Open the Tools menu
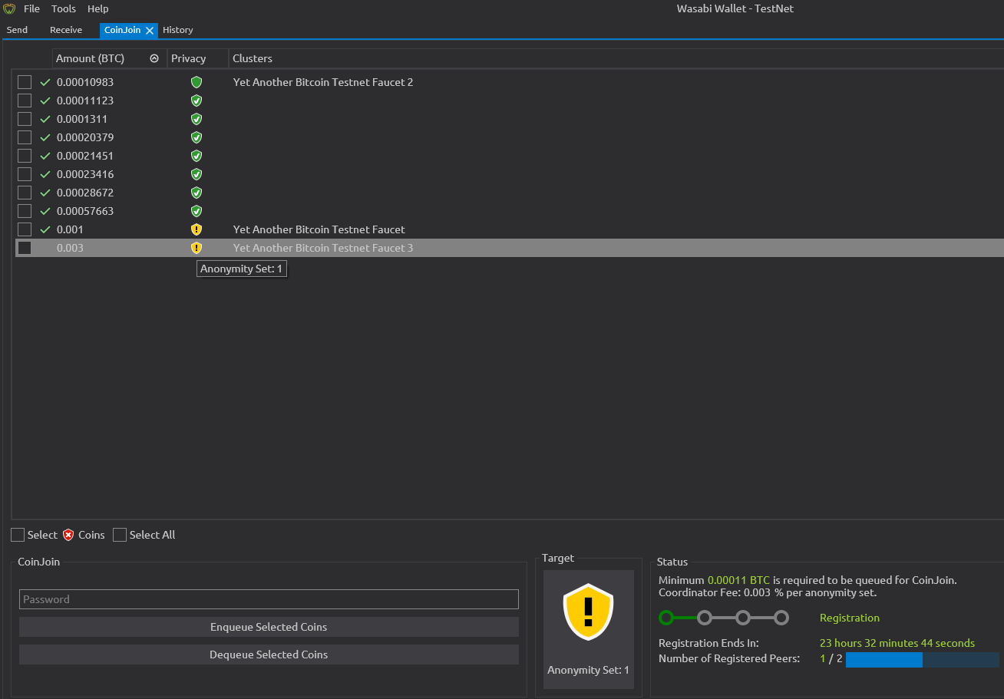This screenshot has width=1004, height=699. coord(64,9)
